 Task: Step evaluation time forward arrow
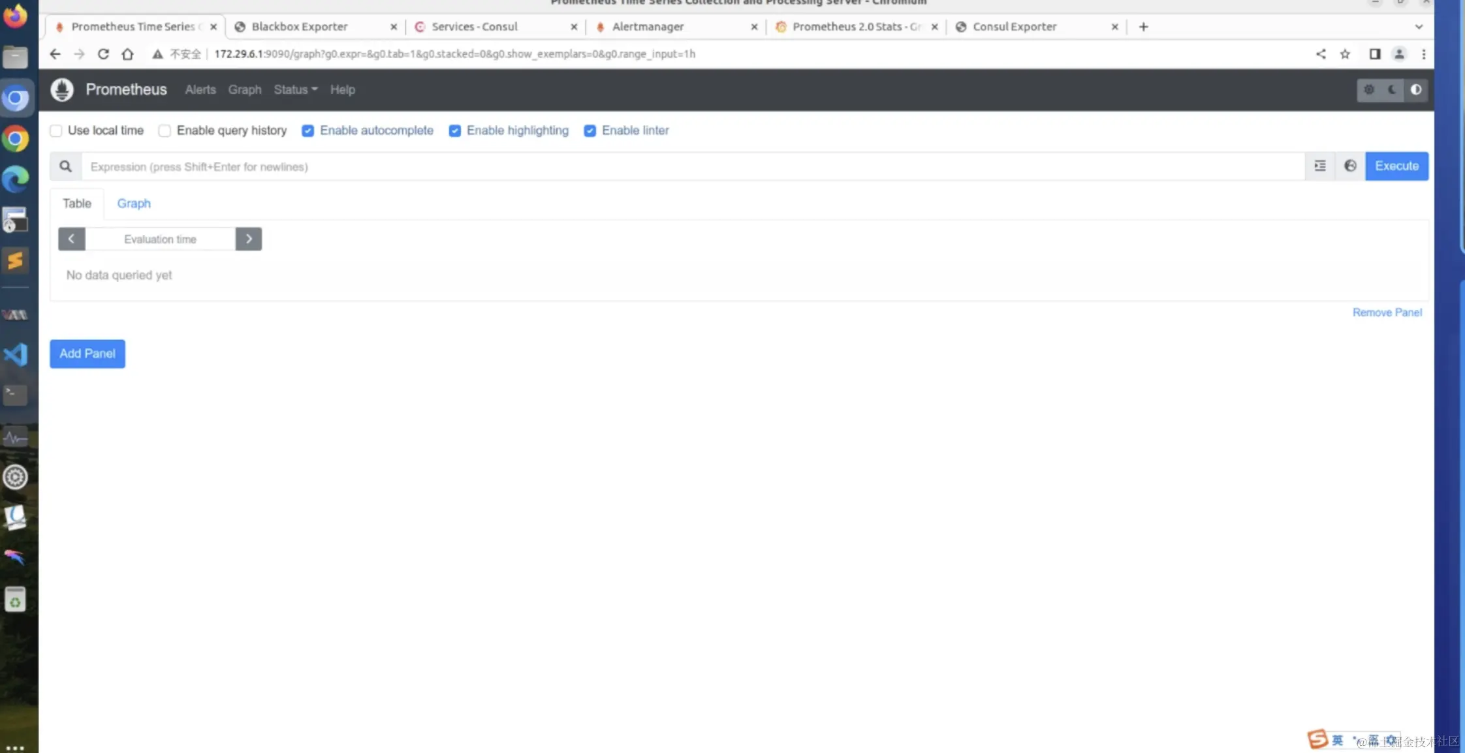coord(249,239)
